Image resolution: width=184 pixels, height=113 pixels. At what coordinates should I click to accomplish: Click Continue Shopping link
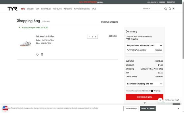point(110,22)
